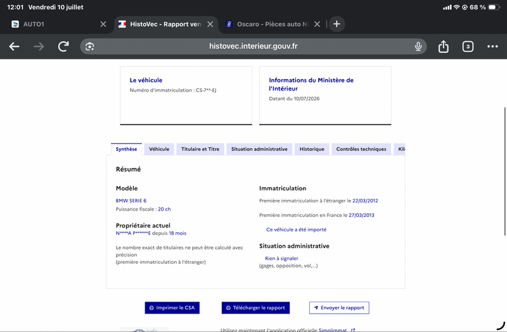Open the Contrôles techniques tab
507x332 pixels.
click(x=361, y=149)
